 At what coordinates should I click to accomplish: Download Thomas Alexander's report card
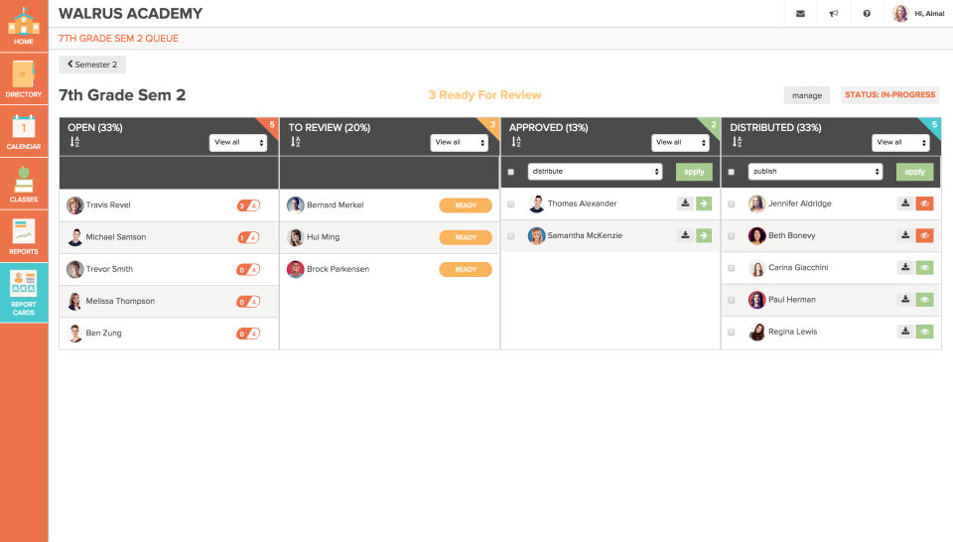pos(685,203)
